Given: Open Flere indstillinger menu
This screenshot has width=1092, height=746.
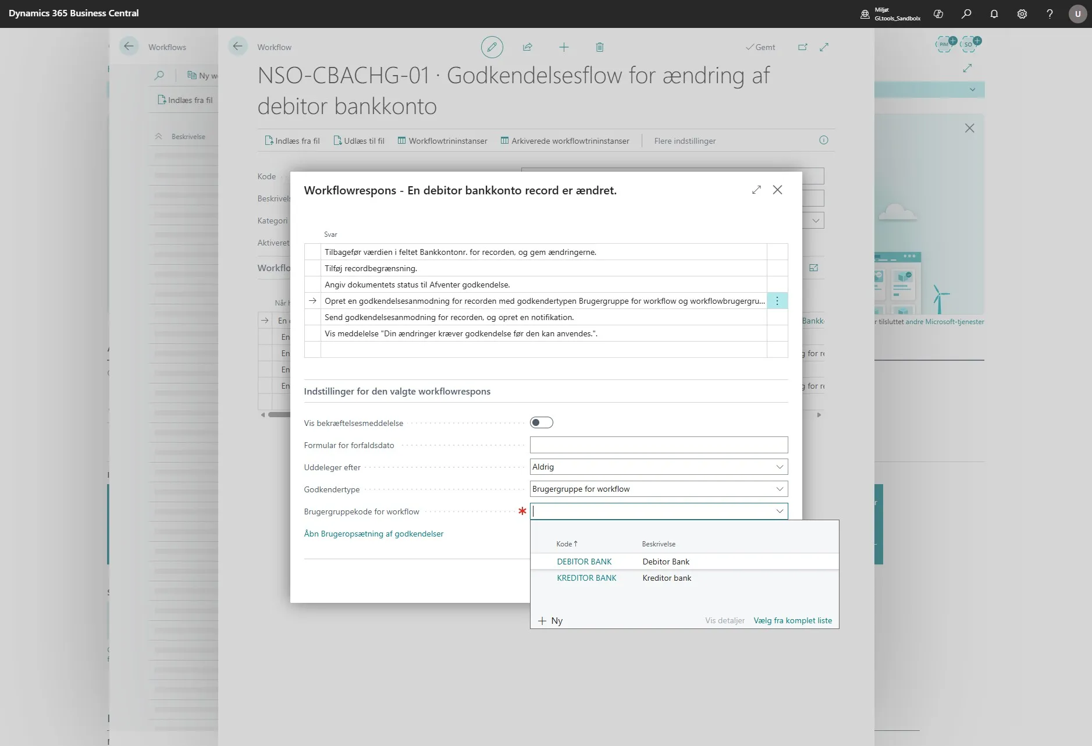Looking at the screenshot, I should click(x=685, y=141).
